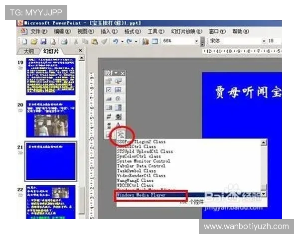Screen dimensions: 299x239
Task: Open the Undo history dropdown arrow
Action: tap(122, 41)
